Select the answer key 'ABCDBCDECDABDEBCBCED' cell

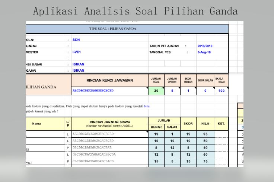[x=110, y=91]
